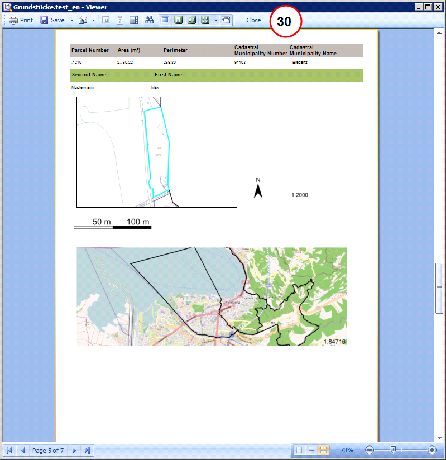The width and height of the screenshot is (446, 460).
Task: Open the Find binoculars tool
Action: [150, 20]
